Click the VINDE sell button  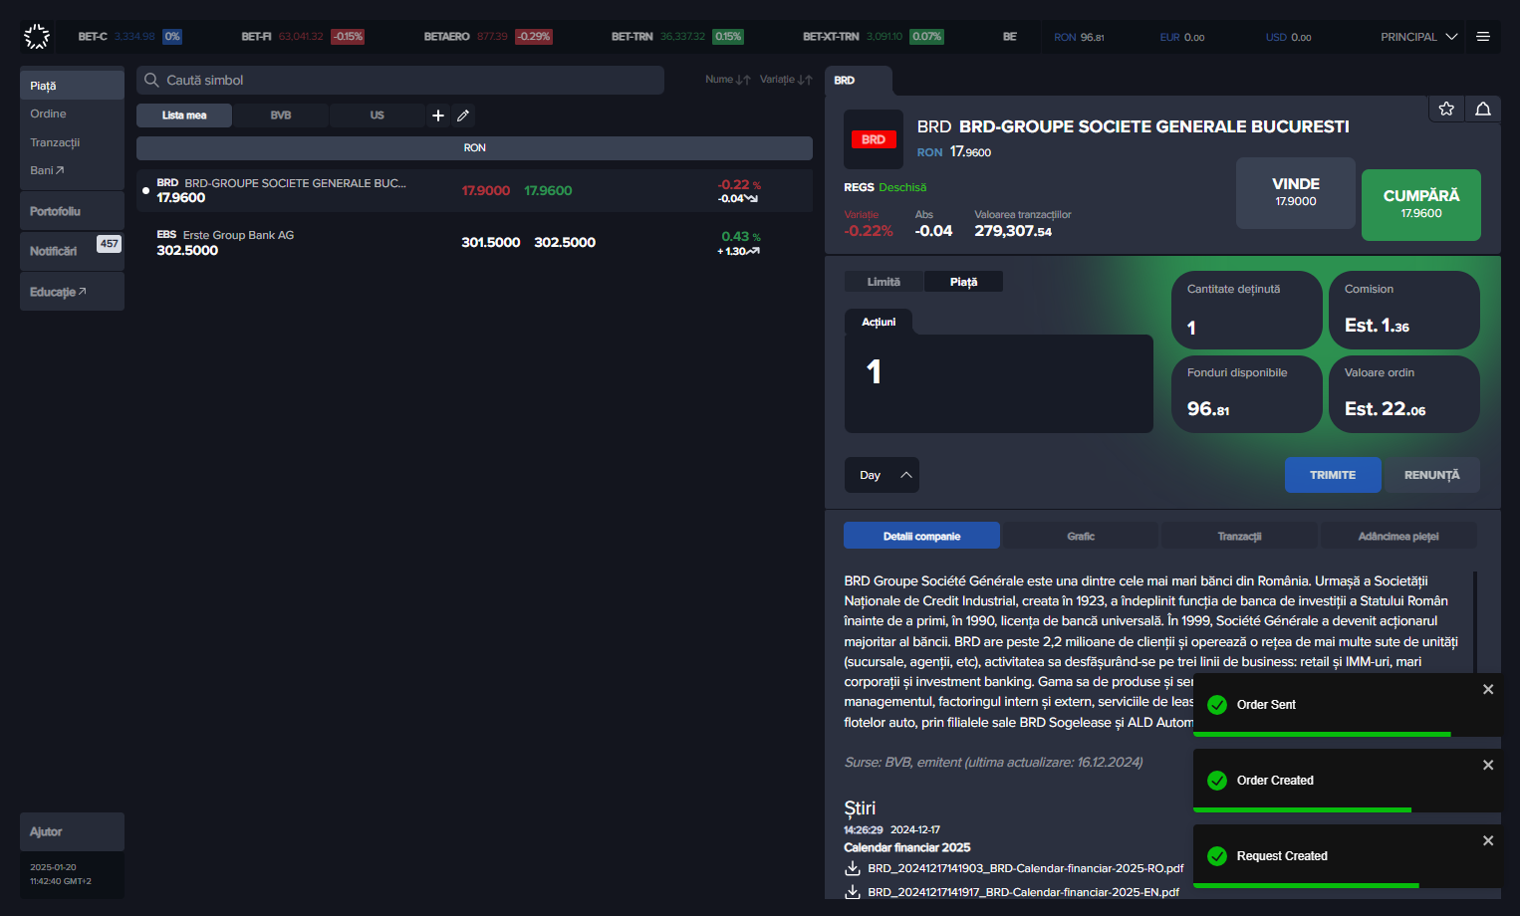pyautogui.click(x=1296, y=193)
